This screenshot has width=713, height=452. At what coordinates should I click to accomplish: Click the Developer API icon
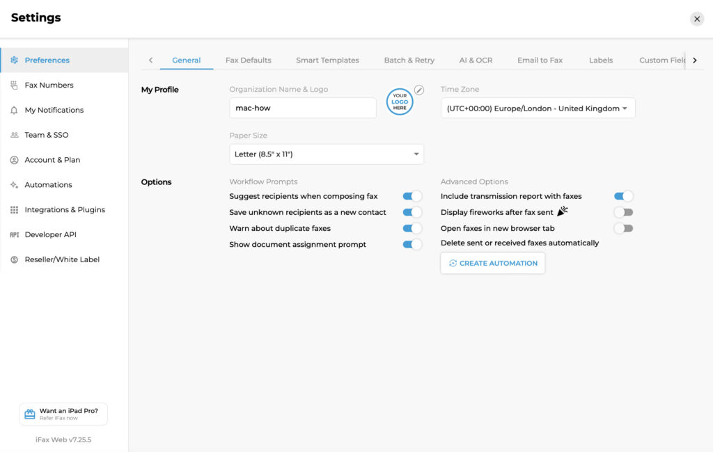(14, 235)
